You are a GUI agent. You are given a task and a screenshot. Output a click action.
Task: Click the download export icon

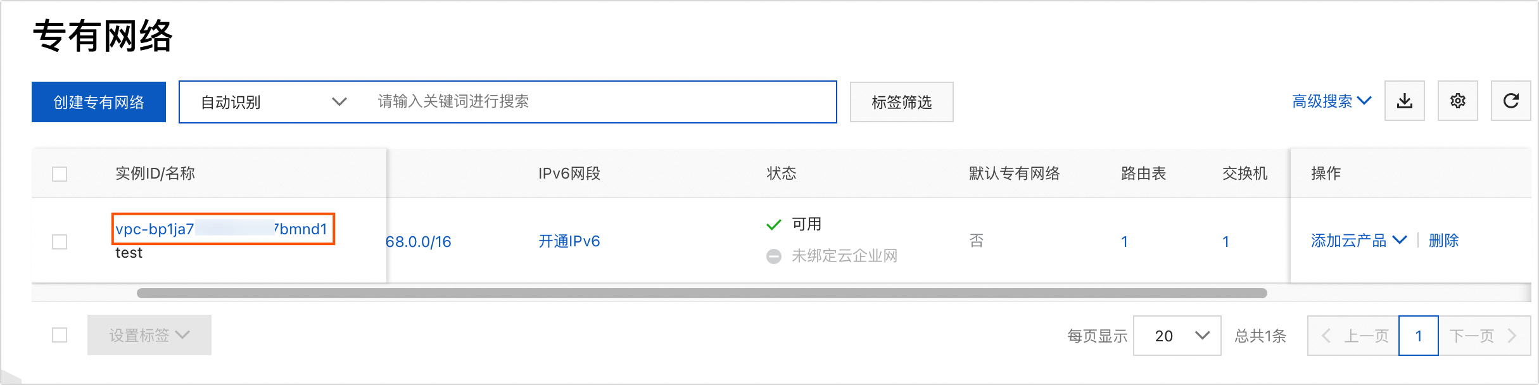coord(1404,101)
